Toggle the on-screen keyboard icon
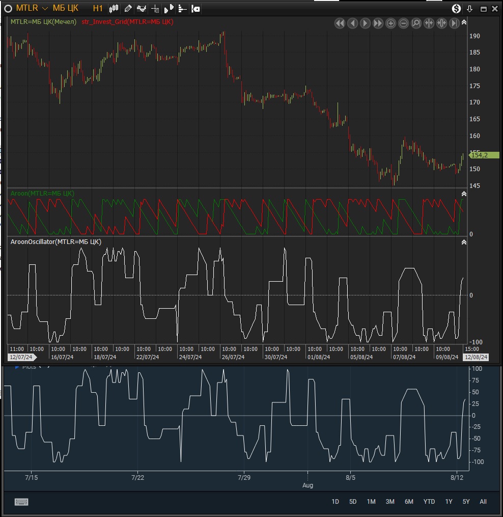Image resolution: width=503 pixels, height=517 pixels. (x=21, y=502)
